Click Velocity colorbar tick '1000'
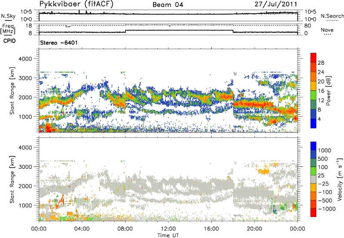The height and width of the screenshot is (238, 344). pyautogui.click(x=325, y=150)
